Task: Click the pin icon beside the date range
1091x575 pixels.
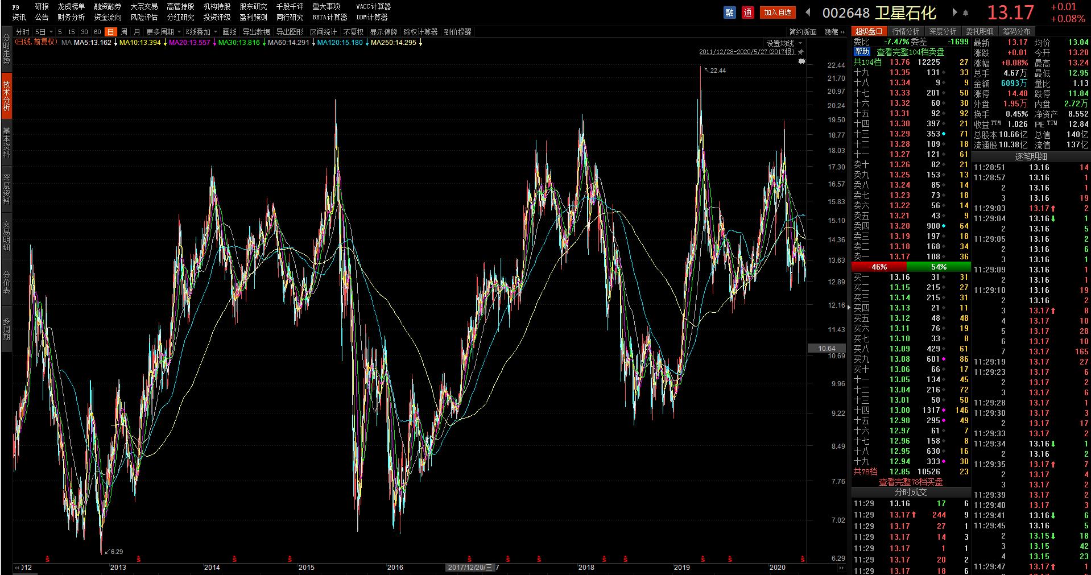Action: 801,52
